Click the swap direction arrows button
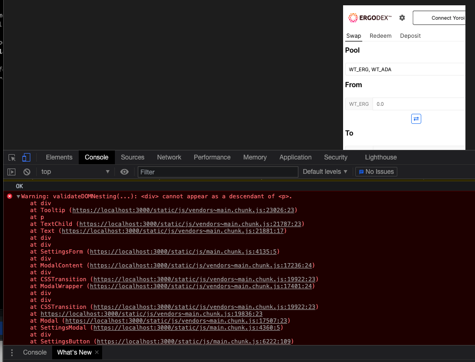 click(416, 119)
